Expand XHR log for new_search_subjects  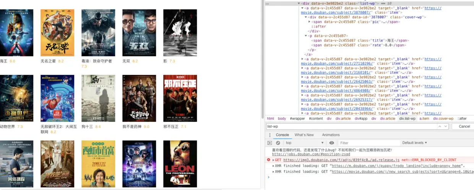pos(273,172)
